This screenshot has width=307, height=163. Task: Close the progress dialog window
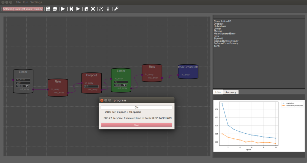pos(102,100)
